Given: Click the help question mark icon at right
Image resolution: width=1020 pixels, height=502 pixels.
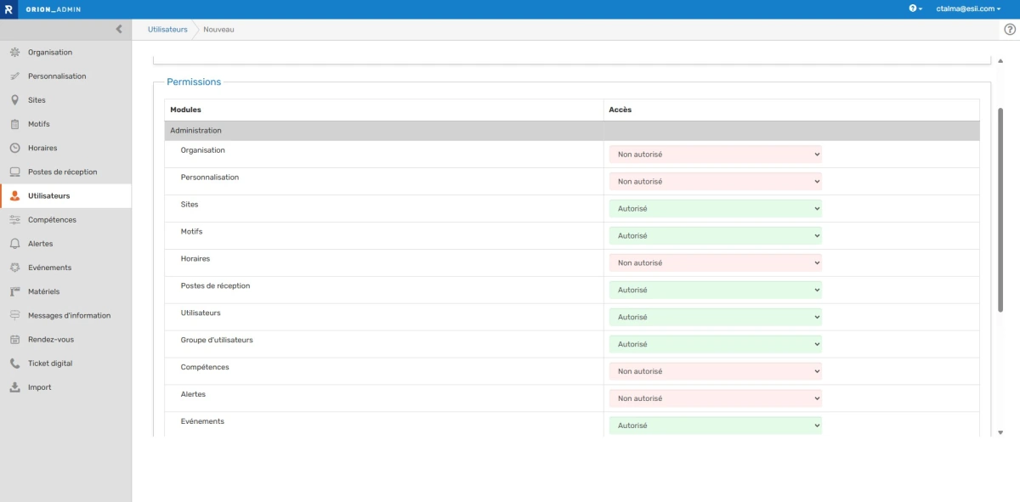Looking at the screenshot, I should 1010,29.
